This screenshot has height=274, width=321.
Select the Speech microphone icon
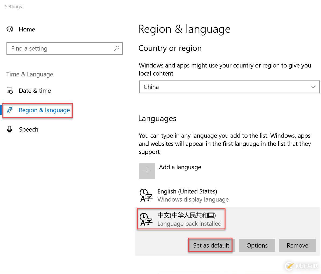[x=10, y=129]
